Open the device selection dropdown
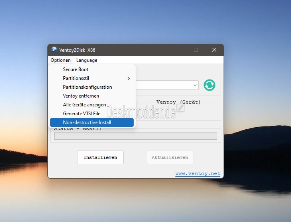This screenshot has width=291, height=222. coord(195,85)
